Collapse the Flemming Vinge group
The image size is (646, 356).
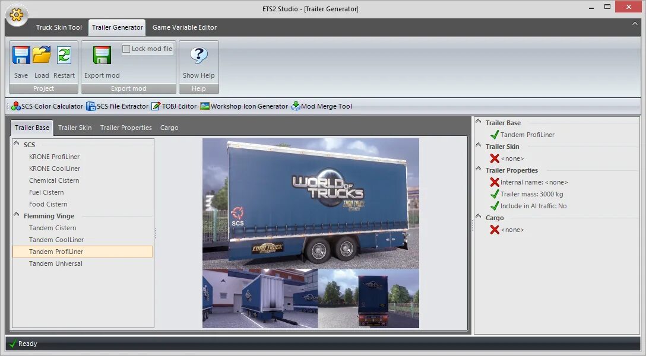click(x=17, y=215)
